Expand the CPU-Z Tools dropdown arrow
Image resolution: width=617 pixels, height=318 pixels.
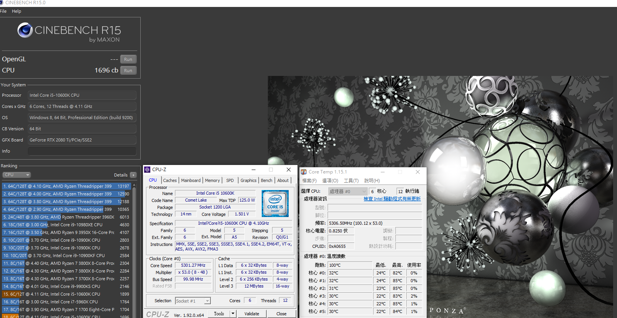[233, 314]
